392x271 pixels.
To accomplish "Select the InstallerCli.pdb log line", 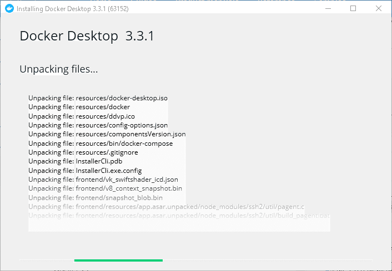I will (76, 161).
